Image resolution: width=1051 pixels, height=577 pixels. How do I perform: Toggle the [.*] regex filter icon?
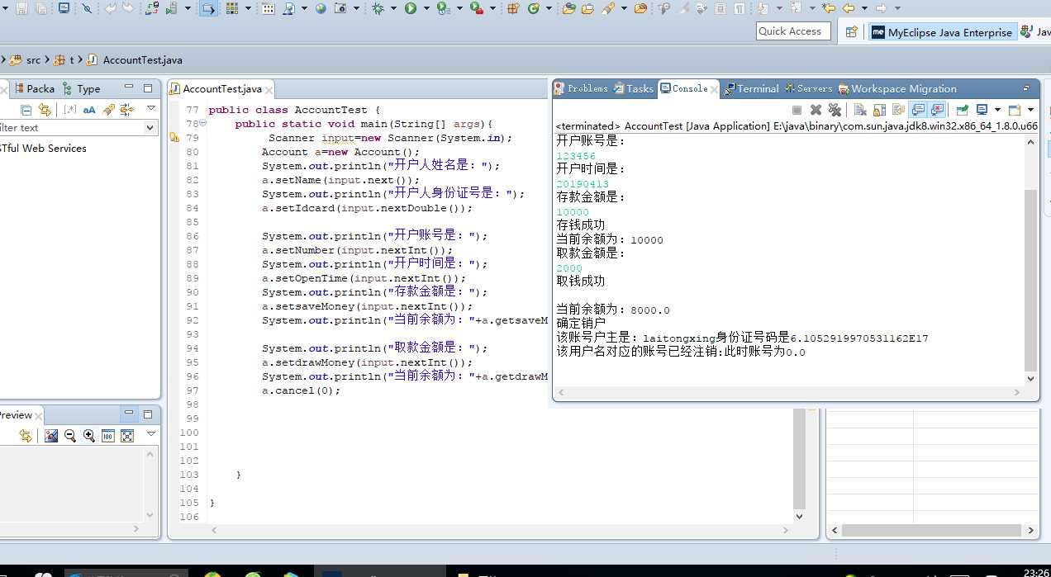(70, 110)
